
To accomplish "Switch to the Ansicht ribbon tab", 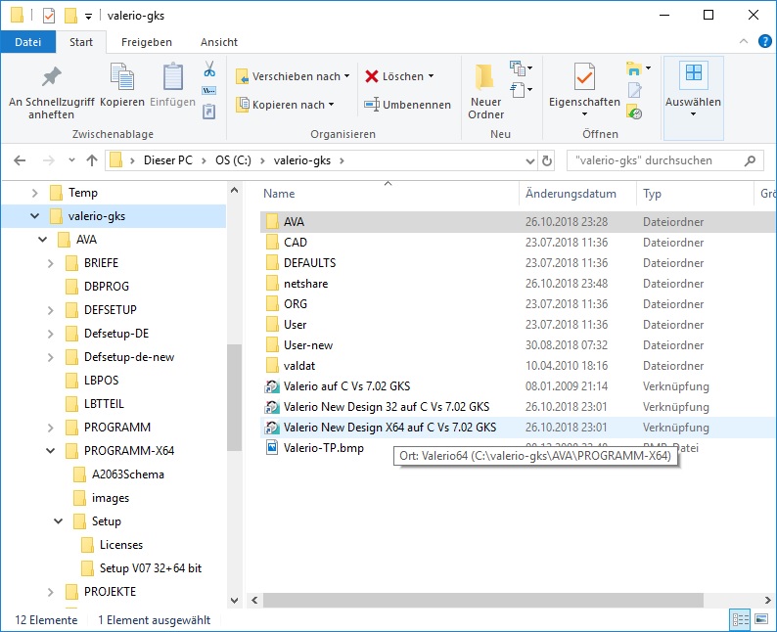I will click(x=218, y=42).
